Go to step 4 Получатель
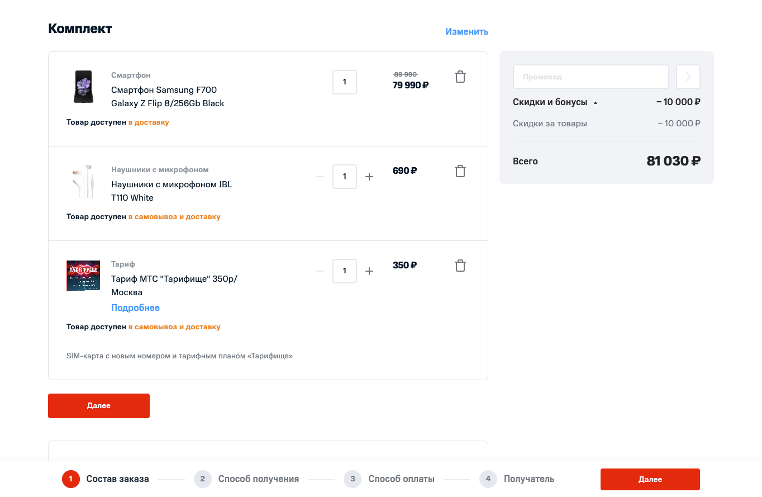This screenshot has height=497, width=762. coord(517,479)
